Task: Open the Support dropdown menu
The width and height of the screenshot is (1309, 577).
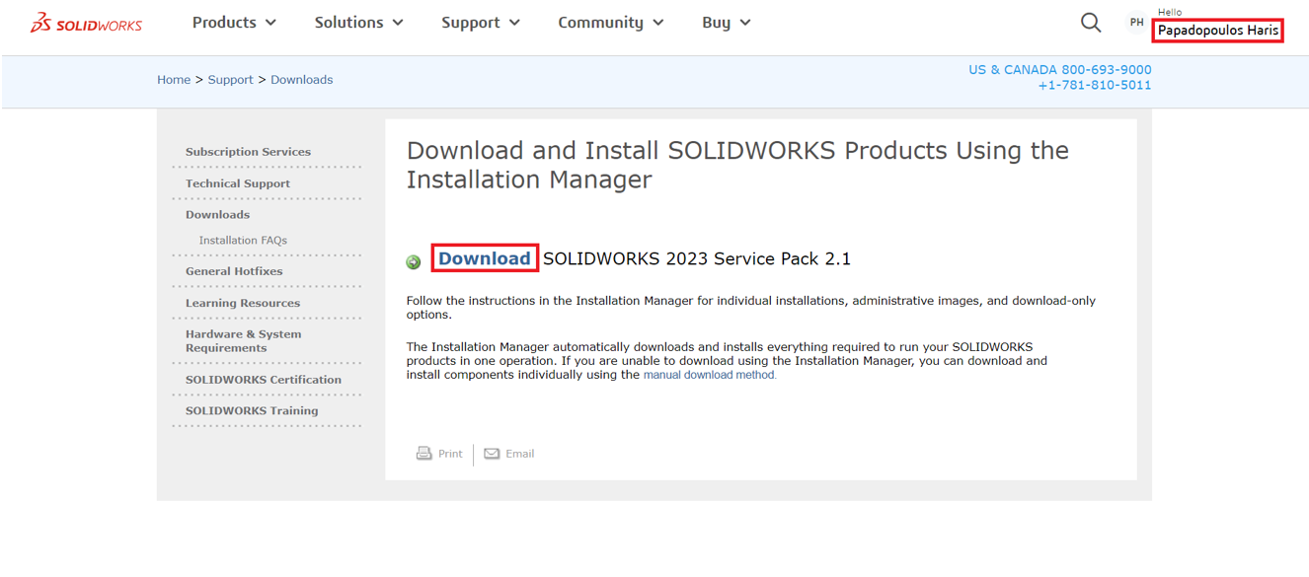Action: coord(480,23)
